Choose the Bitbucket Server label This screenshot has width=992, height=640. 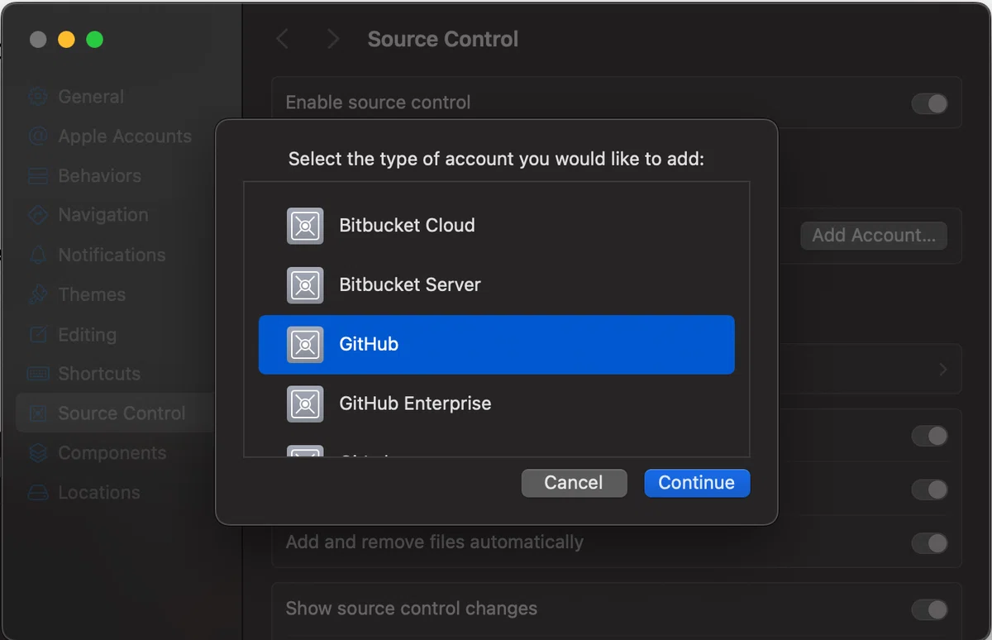tap(410, 285)
